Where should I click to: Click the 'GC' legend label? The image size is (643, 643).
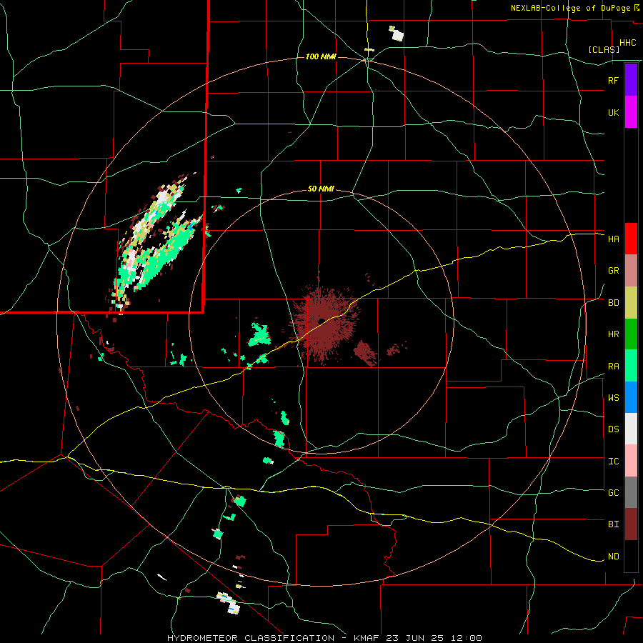[613, 492]
